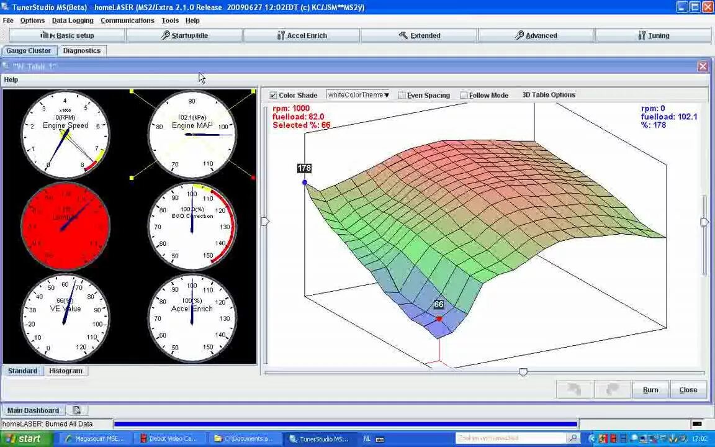The image size is (715, 447).
Task: Click the EGO Correction gauge
Action: click(192, 226)
